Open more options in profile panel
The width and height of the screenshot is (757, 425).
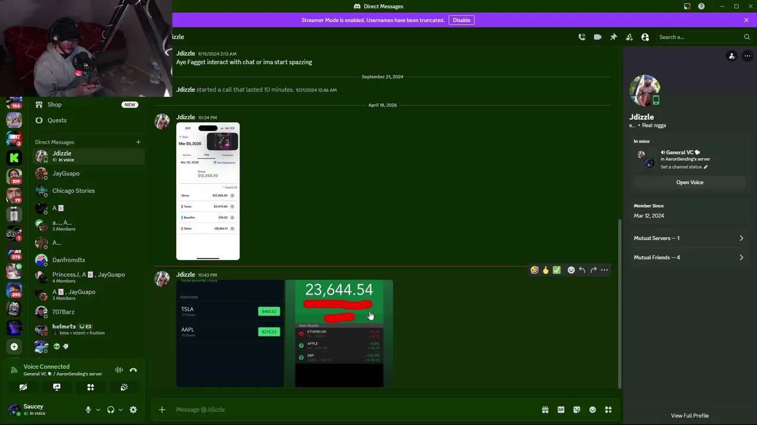coord(748,56)
